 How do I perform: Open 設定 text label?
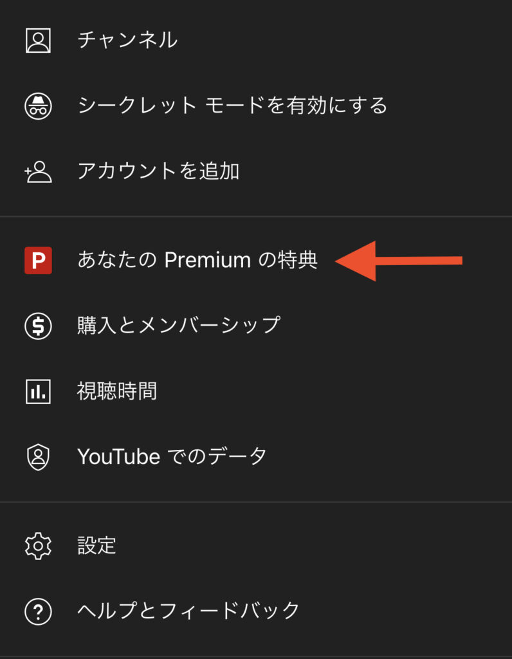(97, 546)
